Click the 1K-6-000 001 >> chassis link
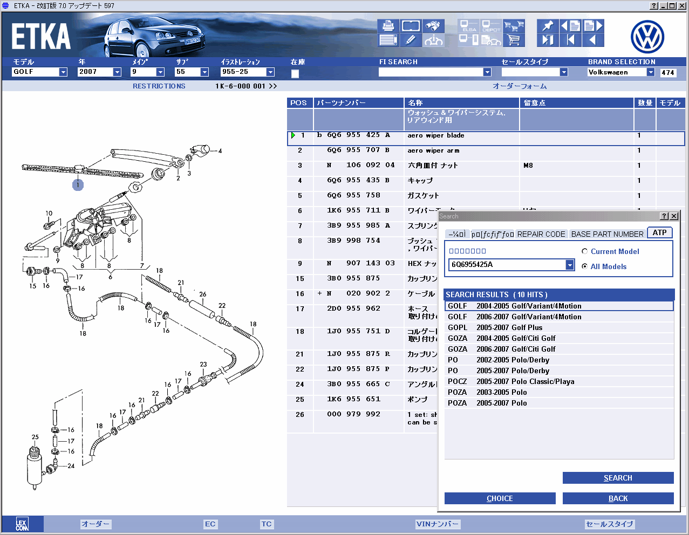The height and width of the screenshot is (535, 689). tap(246, 86)
